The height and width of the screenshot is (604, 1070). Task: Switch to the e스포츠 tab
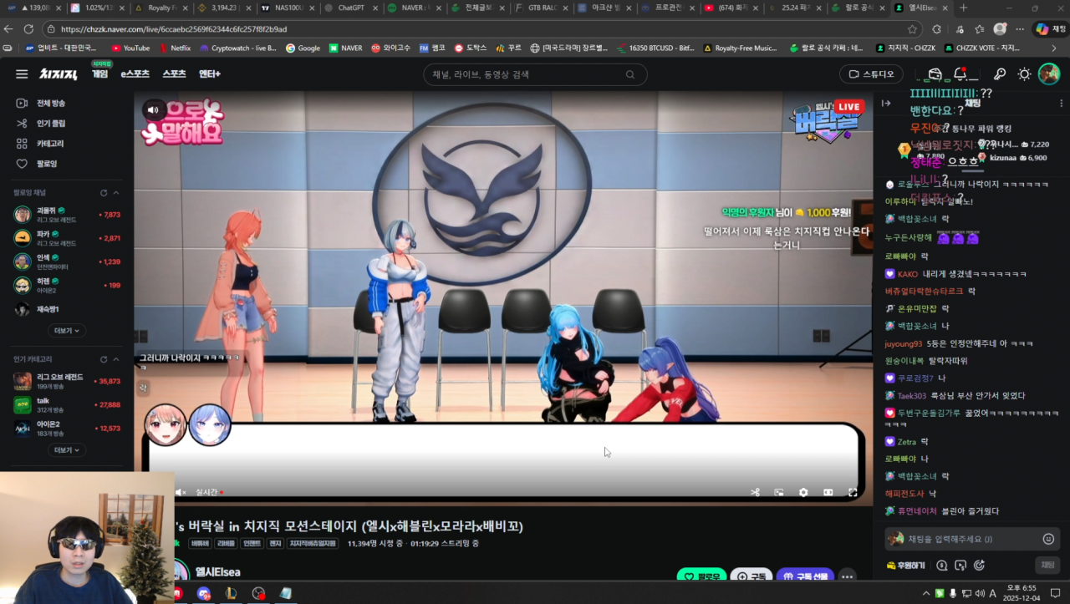[135, 74]
